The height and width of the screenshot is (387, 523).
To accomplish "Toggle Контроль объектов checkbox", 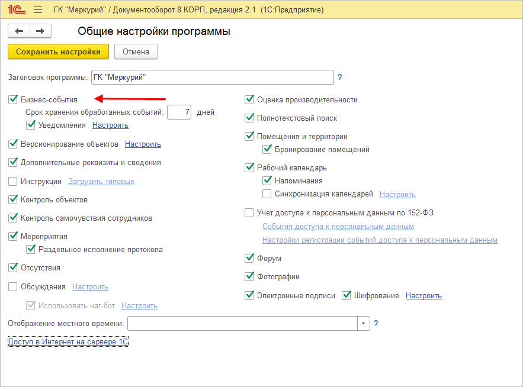I will click(12, 199).
